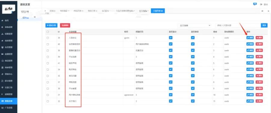Toggle 是否显示 checkbox in sort-order 1 row
This screenshot has height=113, width=271.
click(171, 38)
